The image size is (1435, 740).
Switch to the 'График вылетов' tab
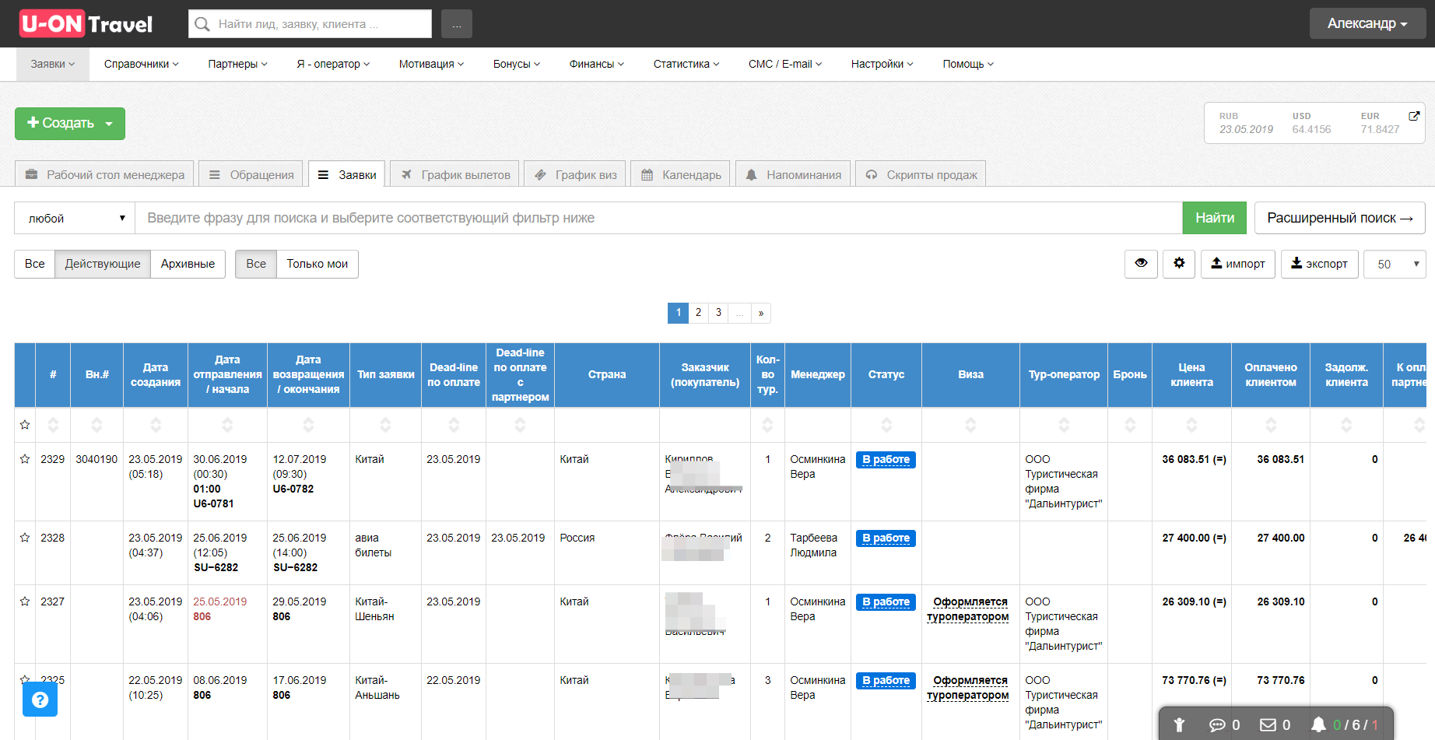pyautogui.click(x=454, y=174)
